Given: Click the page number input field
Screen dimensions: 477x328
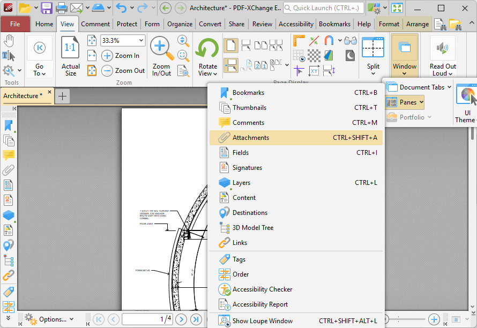Looking at the screenshot, I should click(x=147, y=319).
